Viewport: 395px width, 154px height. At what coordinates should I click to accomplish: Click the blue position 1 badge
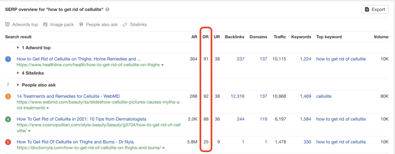[x=8, y=59]
